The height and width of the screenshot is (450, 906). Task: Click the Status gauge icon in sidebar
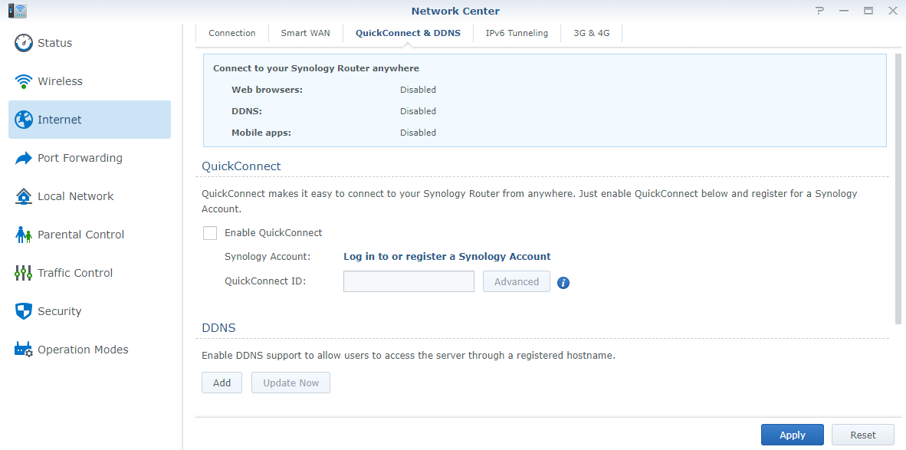tap(24, 43)
